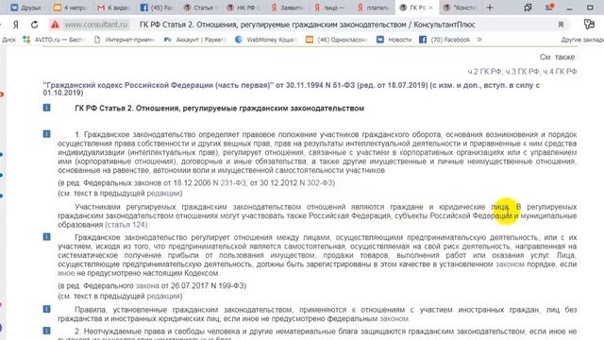Open the notifications icon with red badge
The width and height of the screenshot is (604, 340).
click(549, 7)
